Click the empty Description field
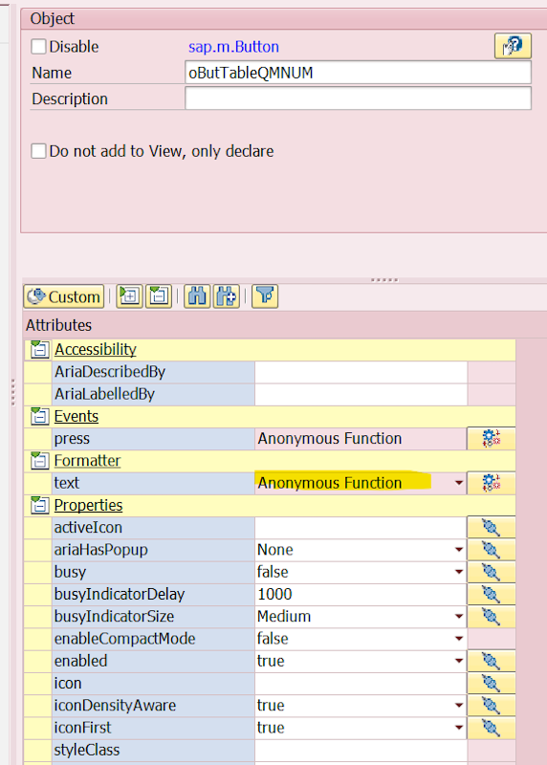The height and width of the screenshot is (765, 547). coord(359,98)
